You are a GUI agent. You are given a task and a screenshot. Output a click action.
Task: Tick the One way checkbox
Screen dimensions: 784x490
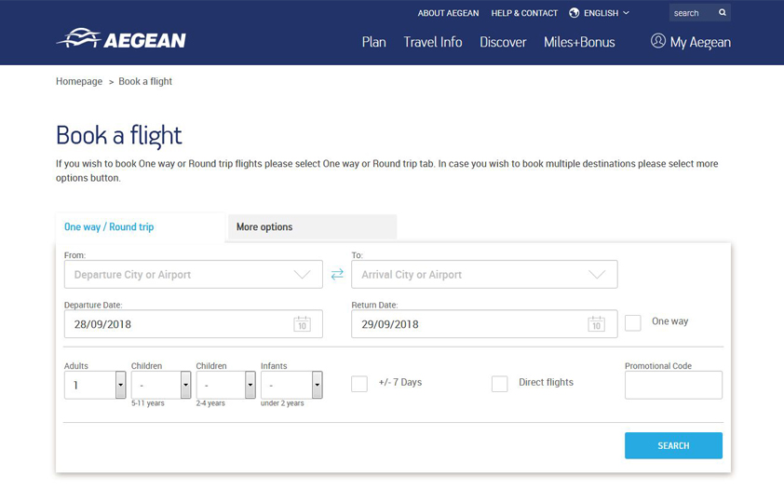click(633, 322)
